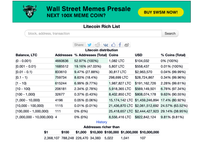
Task: Click the $10,000,000 richer-than column header
Action: tap(149, 132)
